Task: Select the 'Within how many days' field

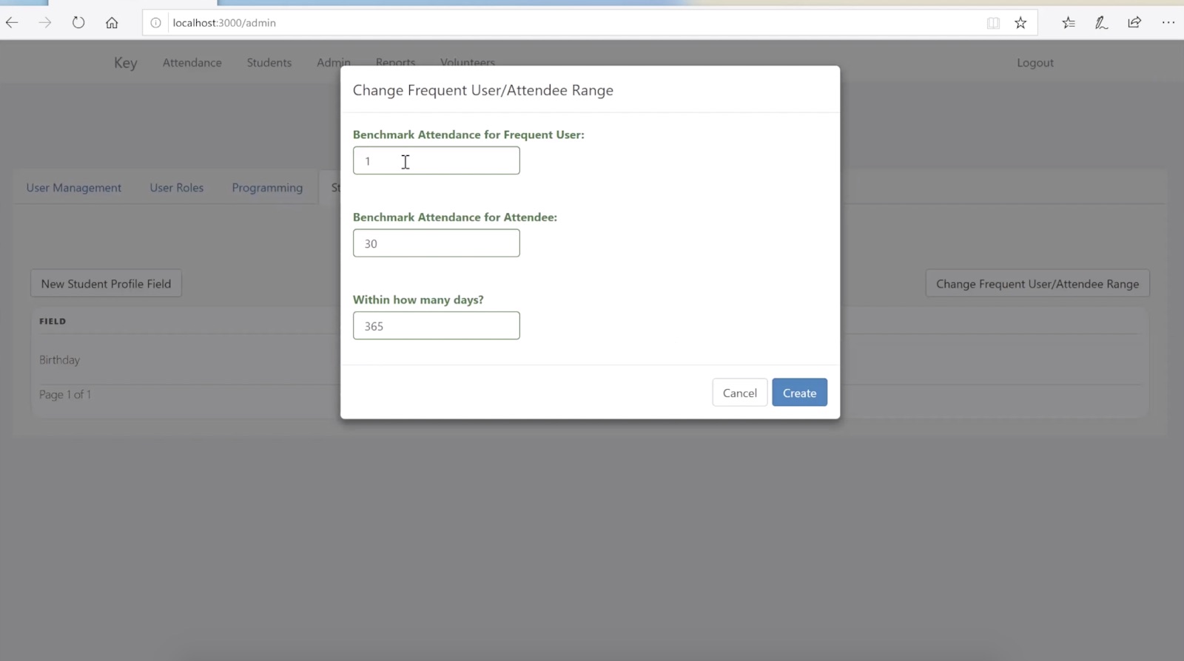Action: (x=436, y=326)
